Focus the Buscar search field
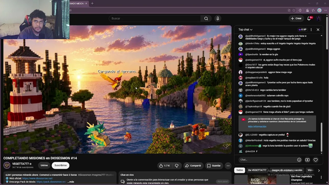Viewport: 329px width, 185px height. pos(155,18)
